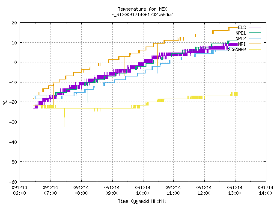
Task: Click the x-axis tick label 091214 07:00
Action: [x=50, y=190]
